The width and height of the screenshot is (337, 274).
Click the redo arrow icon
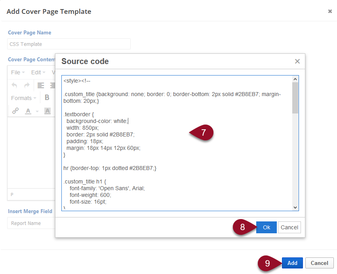pyautogui.click(x=27, y=85)
